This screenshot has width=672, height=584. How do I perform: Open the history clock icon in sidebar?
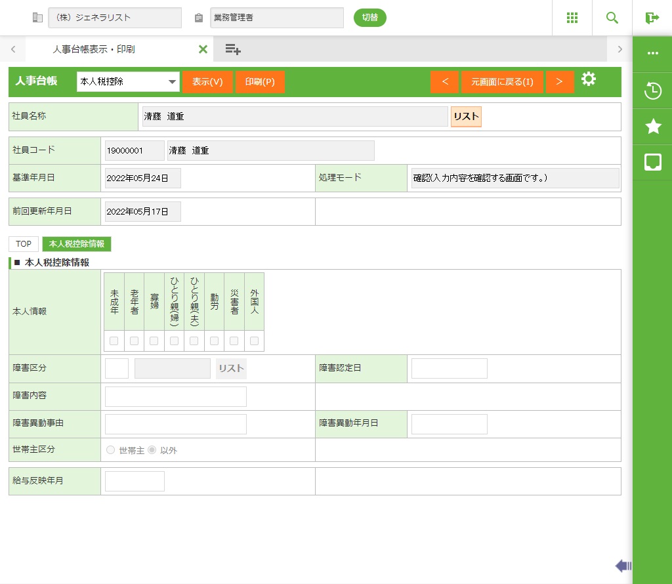point(653,91)
